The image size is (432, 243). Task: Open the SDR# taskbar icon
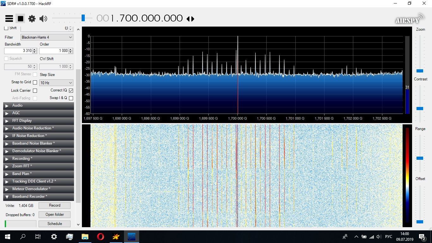click(x=131, y=237)
